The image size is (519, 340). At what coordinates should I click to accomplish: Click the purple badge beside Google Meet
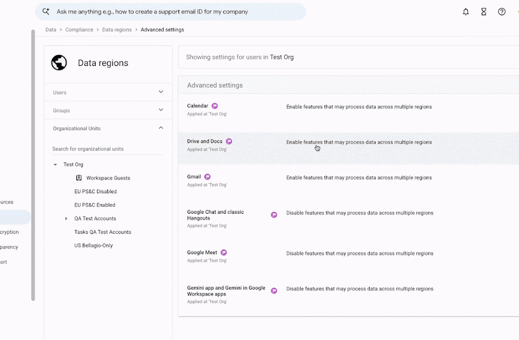coord(224,253)
